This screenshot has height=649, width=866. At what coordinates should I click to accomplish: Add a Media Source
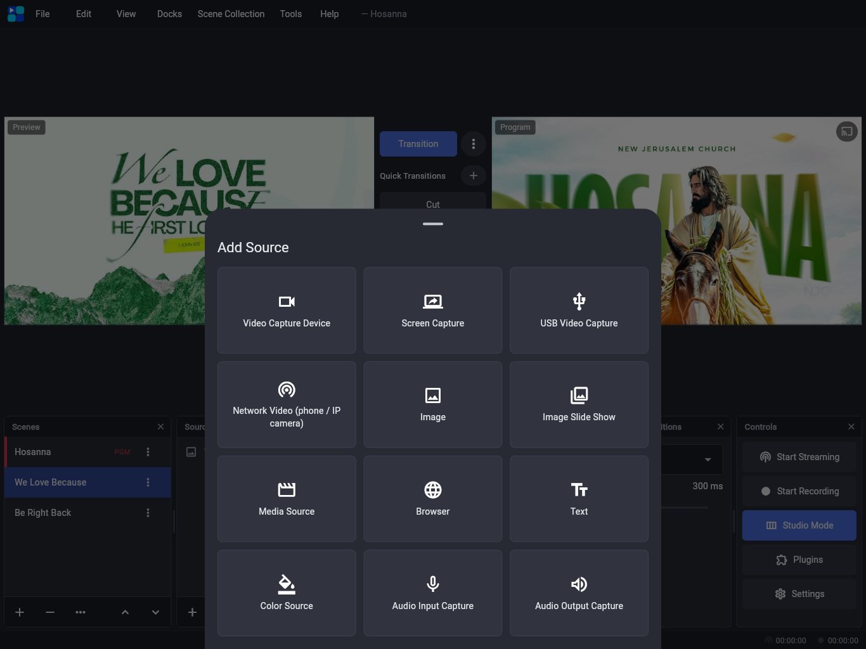(x=287, y=499)
